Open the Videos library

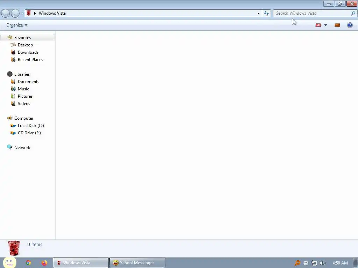24,103
